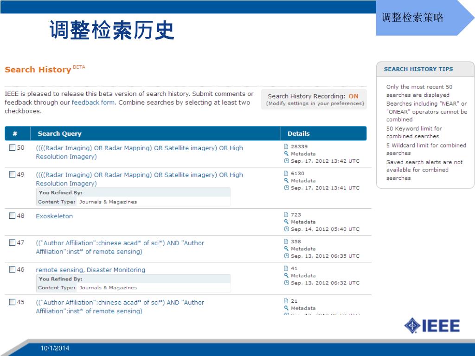Click the document icon next to 723

click(286, 215)
